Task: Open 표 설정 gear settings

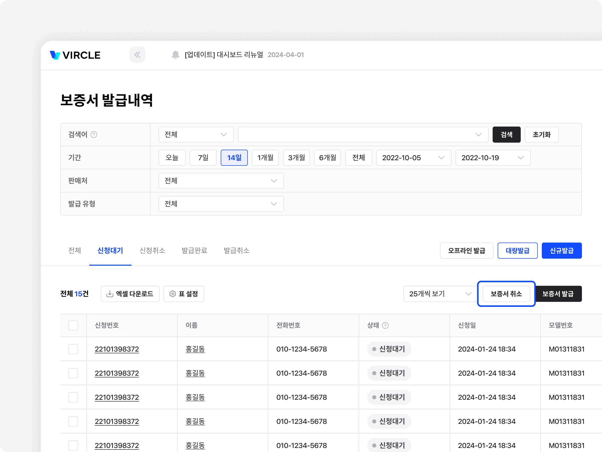Action: [184, 294]
